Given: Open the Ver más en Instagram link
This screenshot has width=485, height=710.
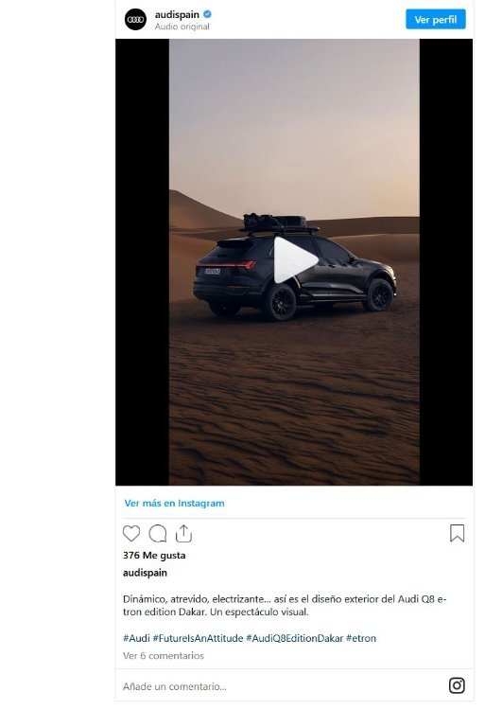Looking at the screenshot, I should tap(175, 503).
